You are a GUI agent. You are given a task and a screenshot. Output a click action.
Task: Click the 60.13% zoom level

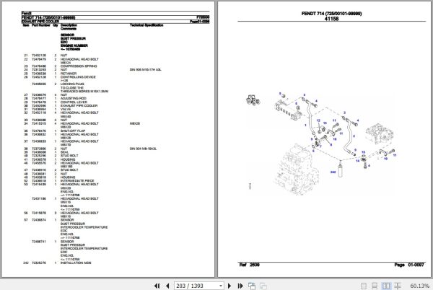[419, 286]
